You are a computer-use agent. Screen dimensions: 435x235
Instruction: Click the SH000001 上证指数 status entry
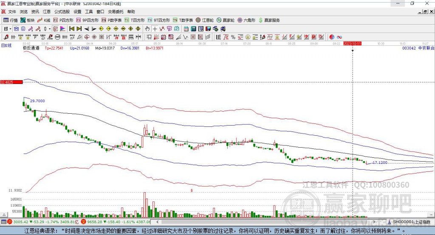pos(409,222)
